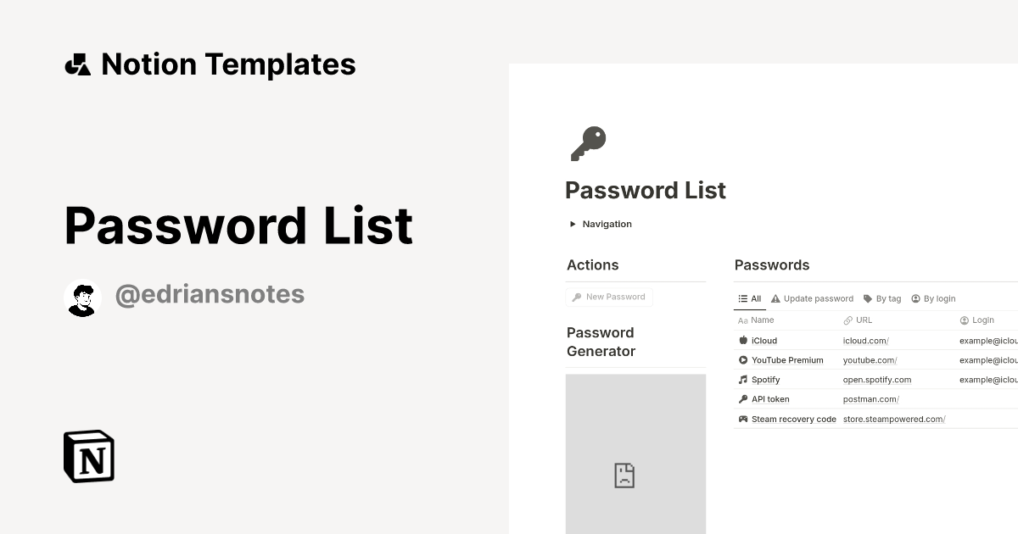Click the YouTube Premium play icon
This screenshot has height=534, width=1018.
(743, 360)
